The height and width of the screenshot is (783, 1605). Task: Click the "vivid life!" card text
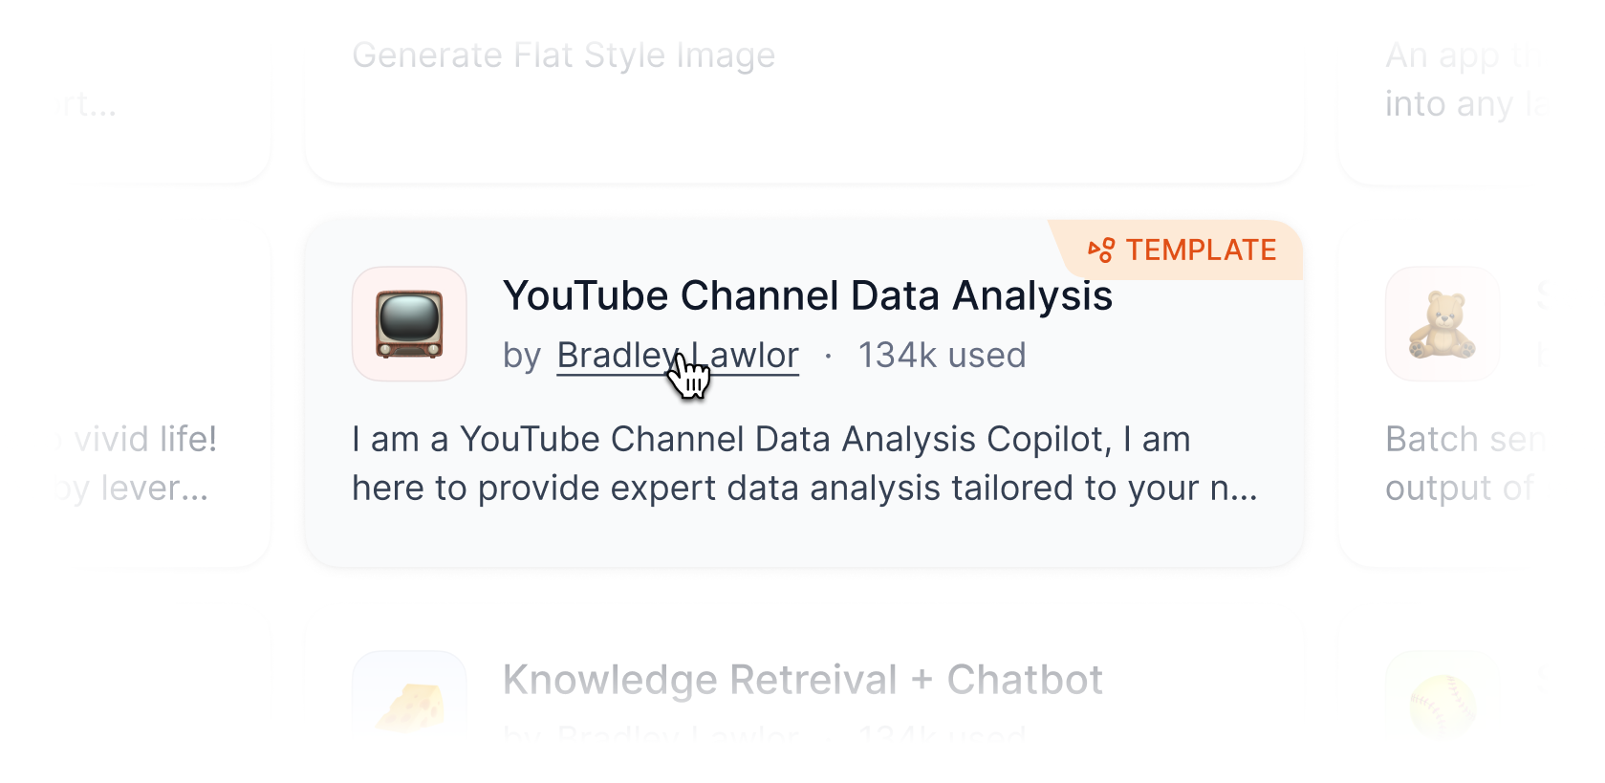click(x=145, y=440)
